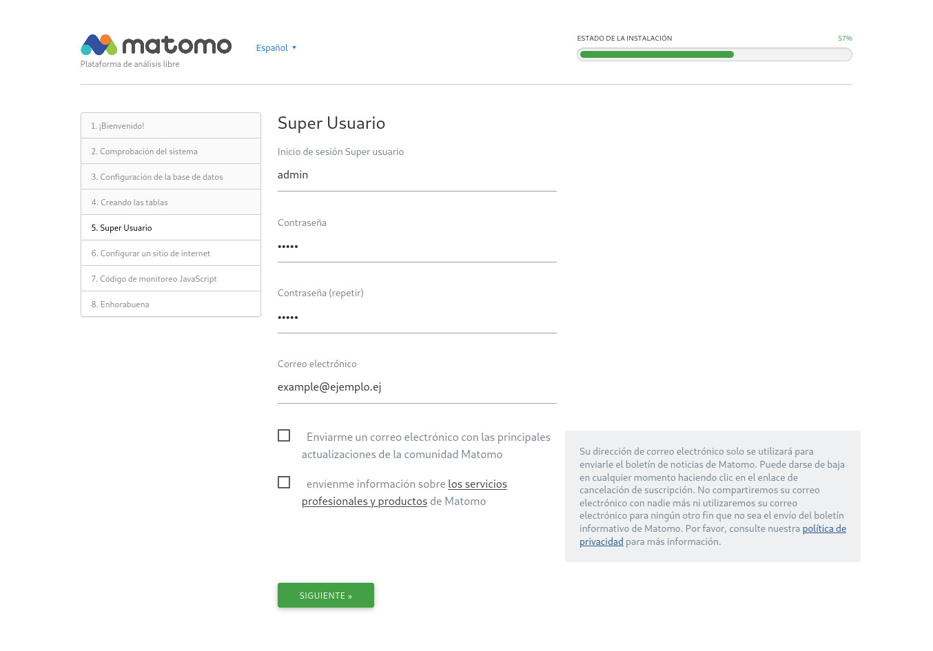Click into the Contraseña password field
933x651 pixels.
click(x=417, y=246)
